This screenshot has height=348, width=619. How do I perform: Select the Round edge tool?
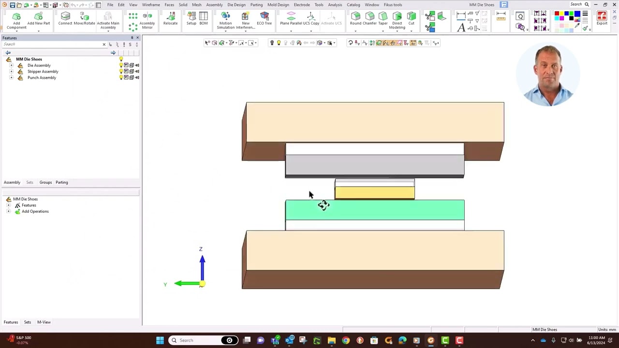355,18
